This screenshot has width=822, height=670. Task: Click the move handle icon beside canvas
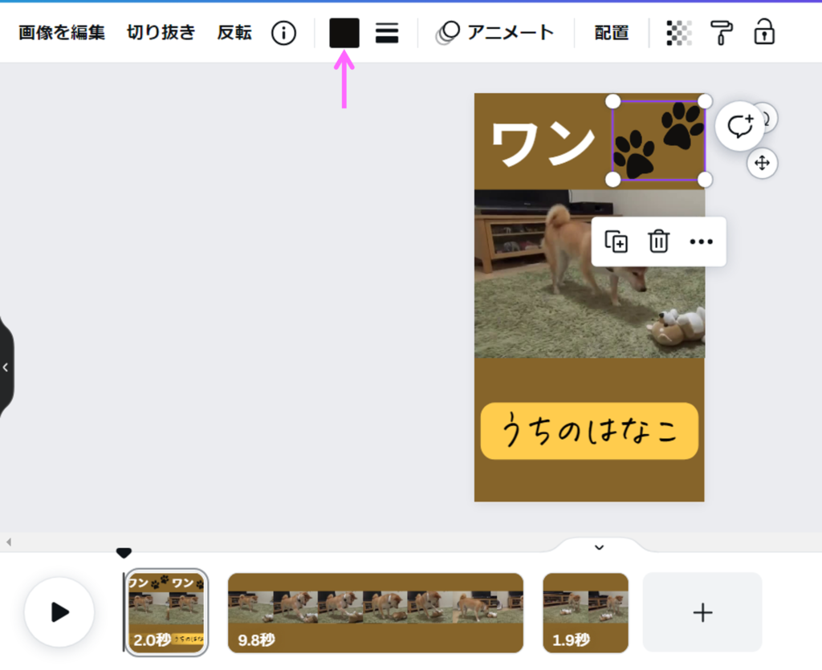[762, 164]
